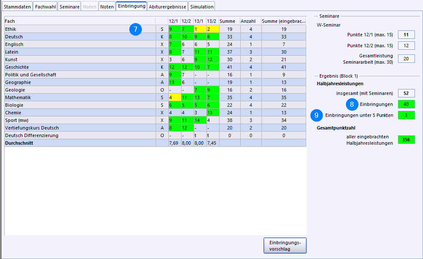Show the Abiturergebnisse tab
The height and width of the screenshot is (259, 423).
pyautogui.click(x=167, y=7)
